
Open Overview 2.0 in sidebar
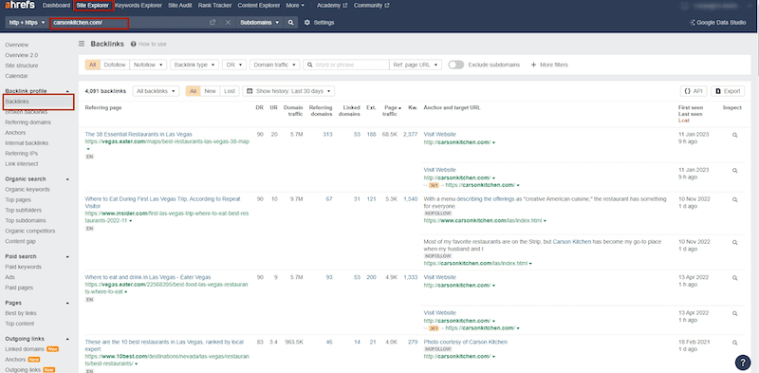[x=21, y=55]
